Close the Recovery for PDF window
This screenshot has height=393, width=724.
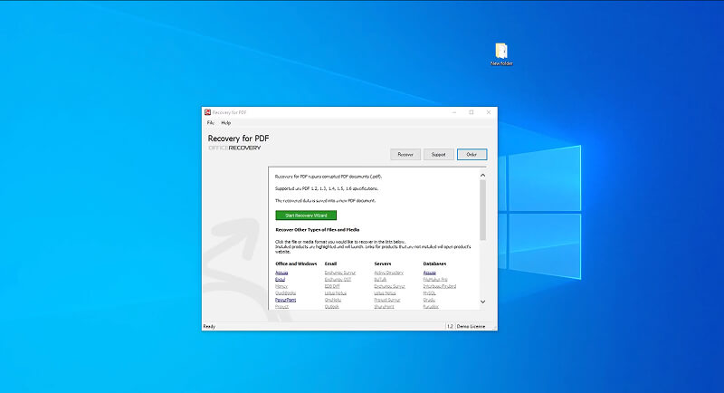pyautogui.click(x=488, y=112)
